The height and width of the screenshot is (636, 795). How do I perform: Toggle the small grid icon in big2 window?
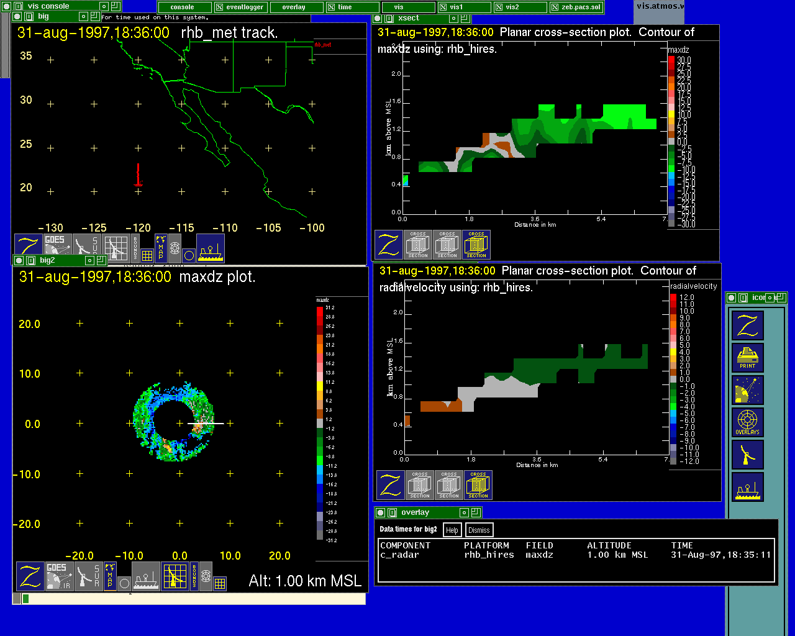coord(220,583)
